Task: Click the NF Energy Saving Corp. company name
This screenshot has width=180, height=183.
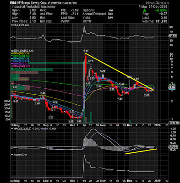Action: 40,3
